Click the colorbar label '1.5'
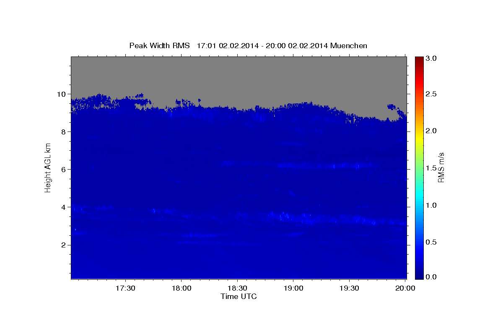 click(432, 168)
